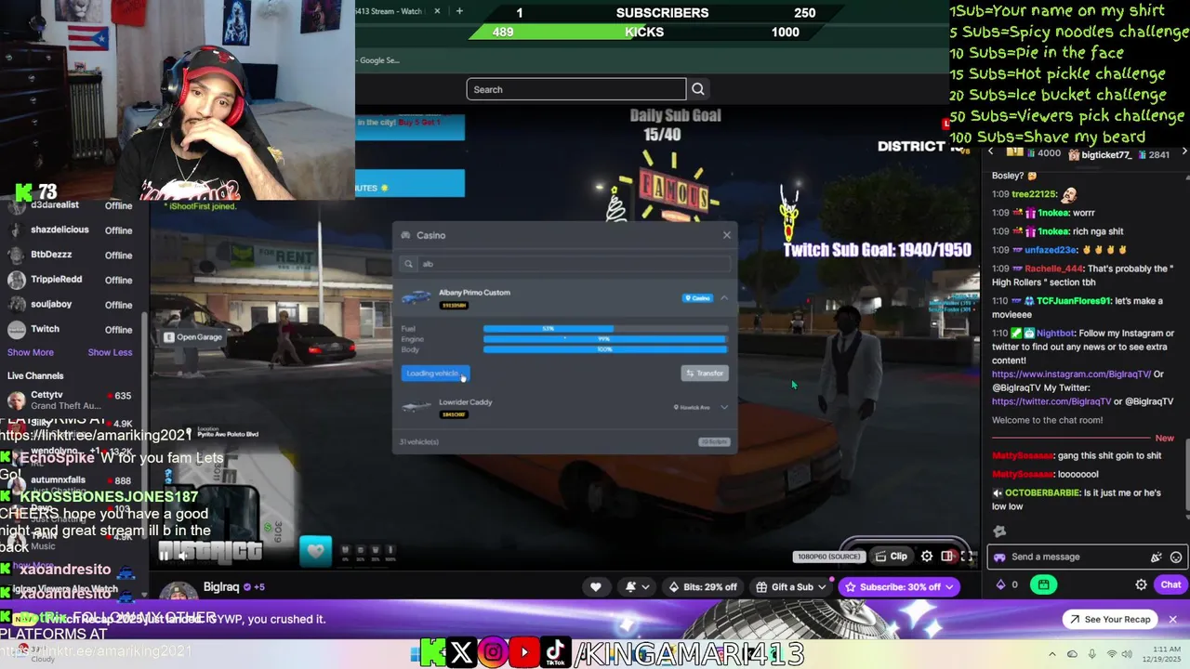Click the celebration party popper icon in chat
The height and width of the screenshot is (669, 1190).
(x=1157, y=557)
